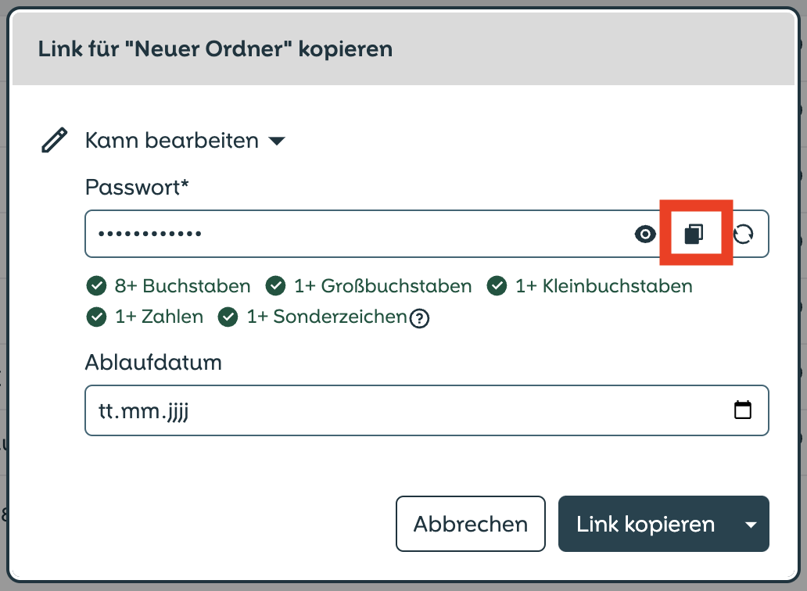Open the calendar date picker

[742, 410]
